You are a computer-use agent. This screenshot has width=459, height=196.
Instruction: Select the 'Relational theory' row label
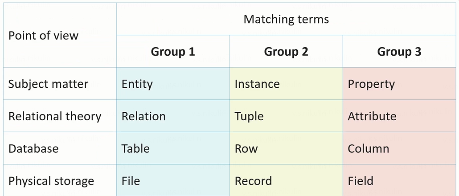(x=55, y=116)
